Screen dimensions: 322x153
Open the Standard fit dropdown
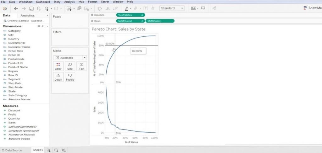pyautogui.click(x=172, y=8)
